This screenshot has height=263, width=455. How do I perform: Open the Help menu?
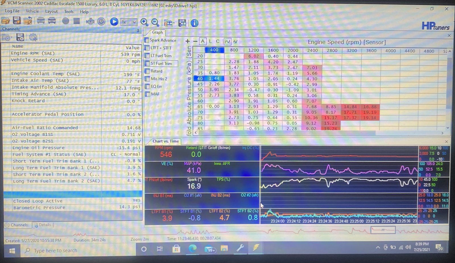coord(84,12)
